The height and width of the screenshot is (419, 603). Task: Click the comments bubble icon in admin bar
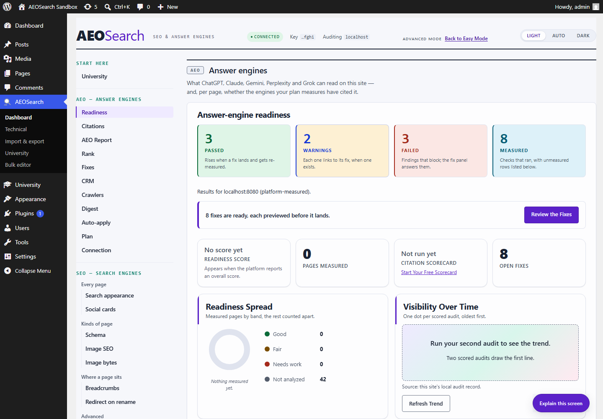tap(140, 7)
